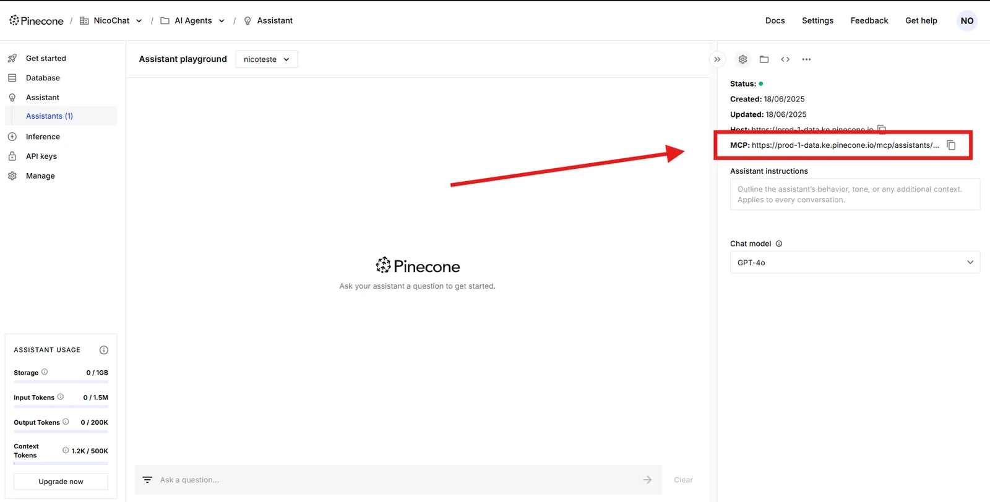
Task: Open the files folder icon in right panel
Action: [764, 59]
